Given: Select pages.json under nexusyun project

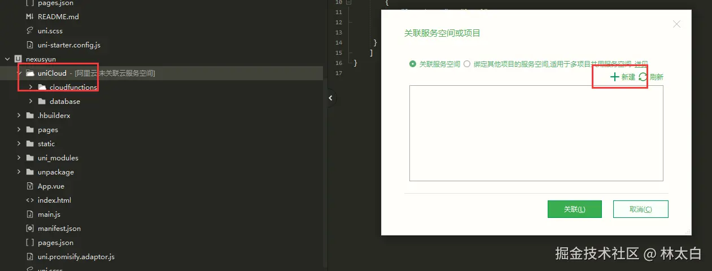Looking at the screenshot, I should [x=55, y=242].
